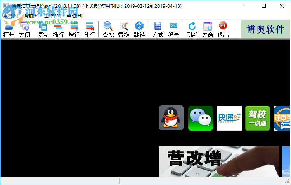Open the 帮助[H] menu
The image size is (291, 185).
tap(74, 16)
